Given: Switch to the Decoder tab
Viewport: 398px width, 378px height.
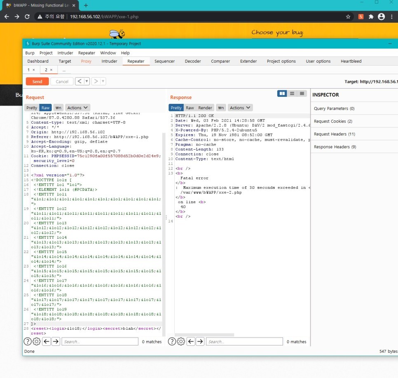Looking at the screenshot, I should [193, 61].
